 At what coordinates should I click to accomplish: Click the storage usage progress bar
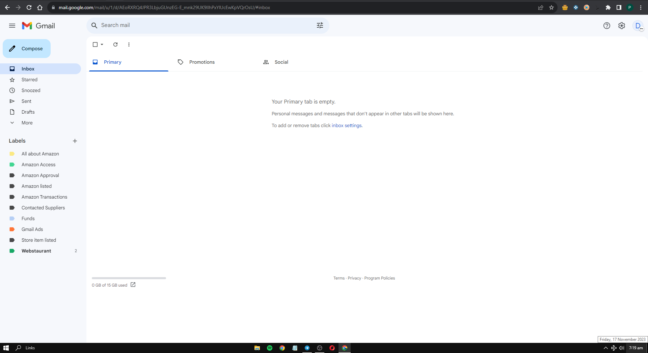pyautogui.click(x=129, y=278)
